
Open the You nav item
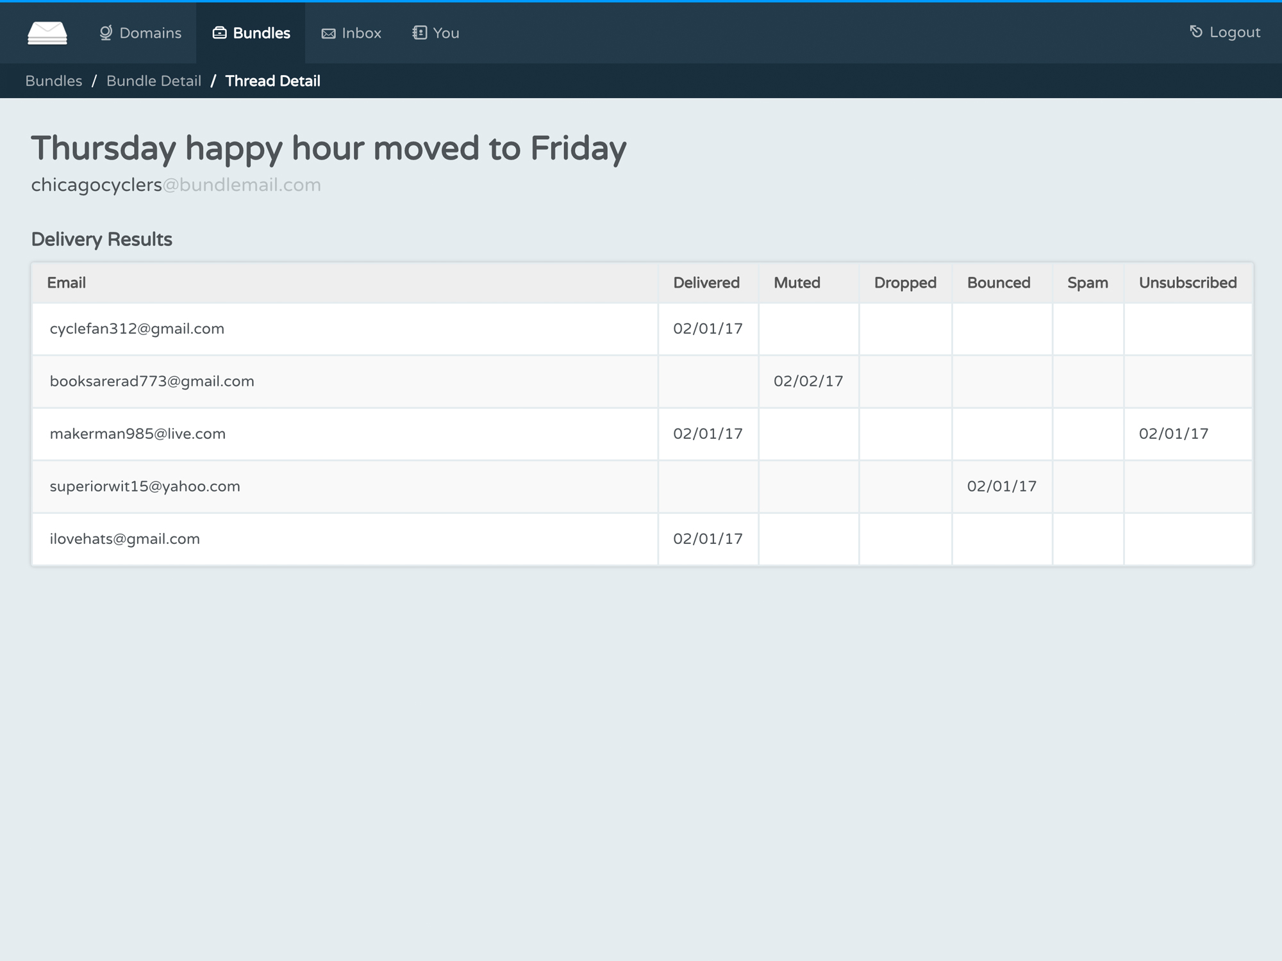(436, 33)
